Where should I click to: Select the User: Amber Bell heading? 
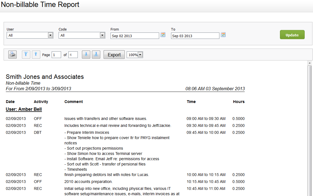point(24,109)
